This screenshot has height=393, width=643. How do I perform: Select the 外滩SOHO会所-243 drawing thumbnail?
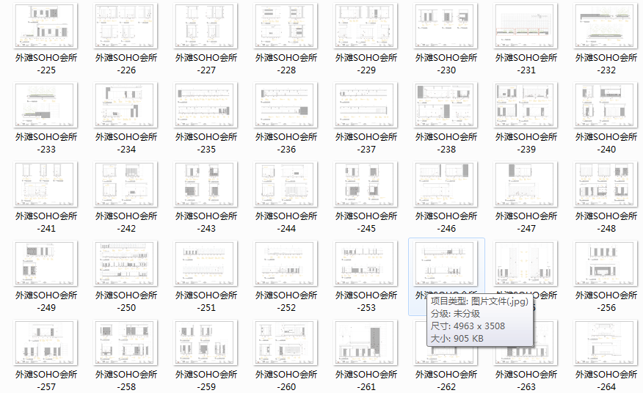(206, 184)
